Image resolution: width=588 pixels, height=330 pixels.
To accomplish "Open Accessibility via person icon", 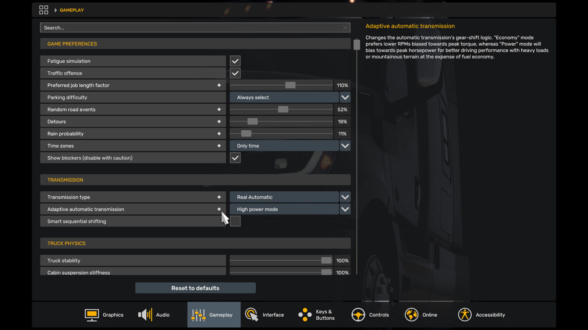I will coord(465,314).
